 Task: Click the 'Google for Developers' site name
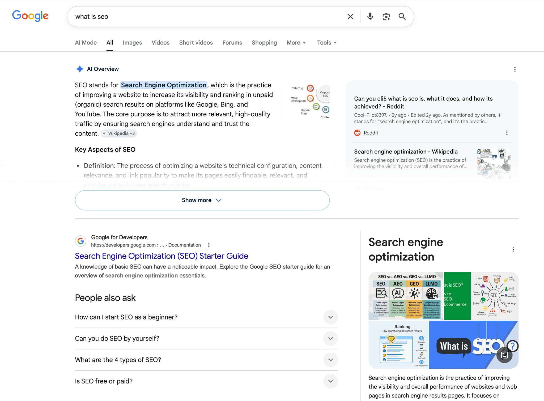[119, 237]
